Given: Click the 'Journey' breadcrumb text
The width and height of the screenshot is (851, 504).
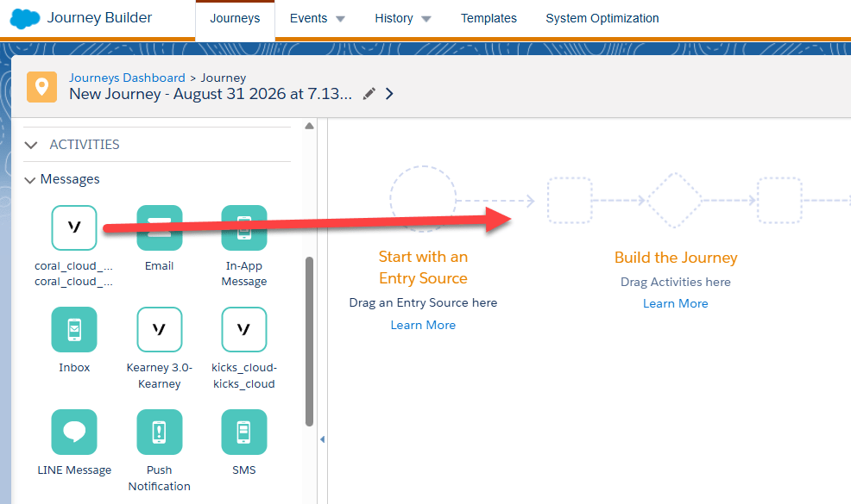Looking at the screenshot, I should pyautogui.click(x=223, y=78).
